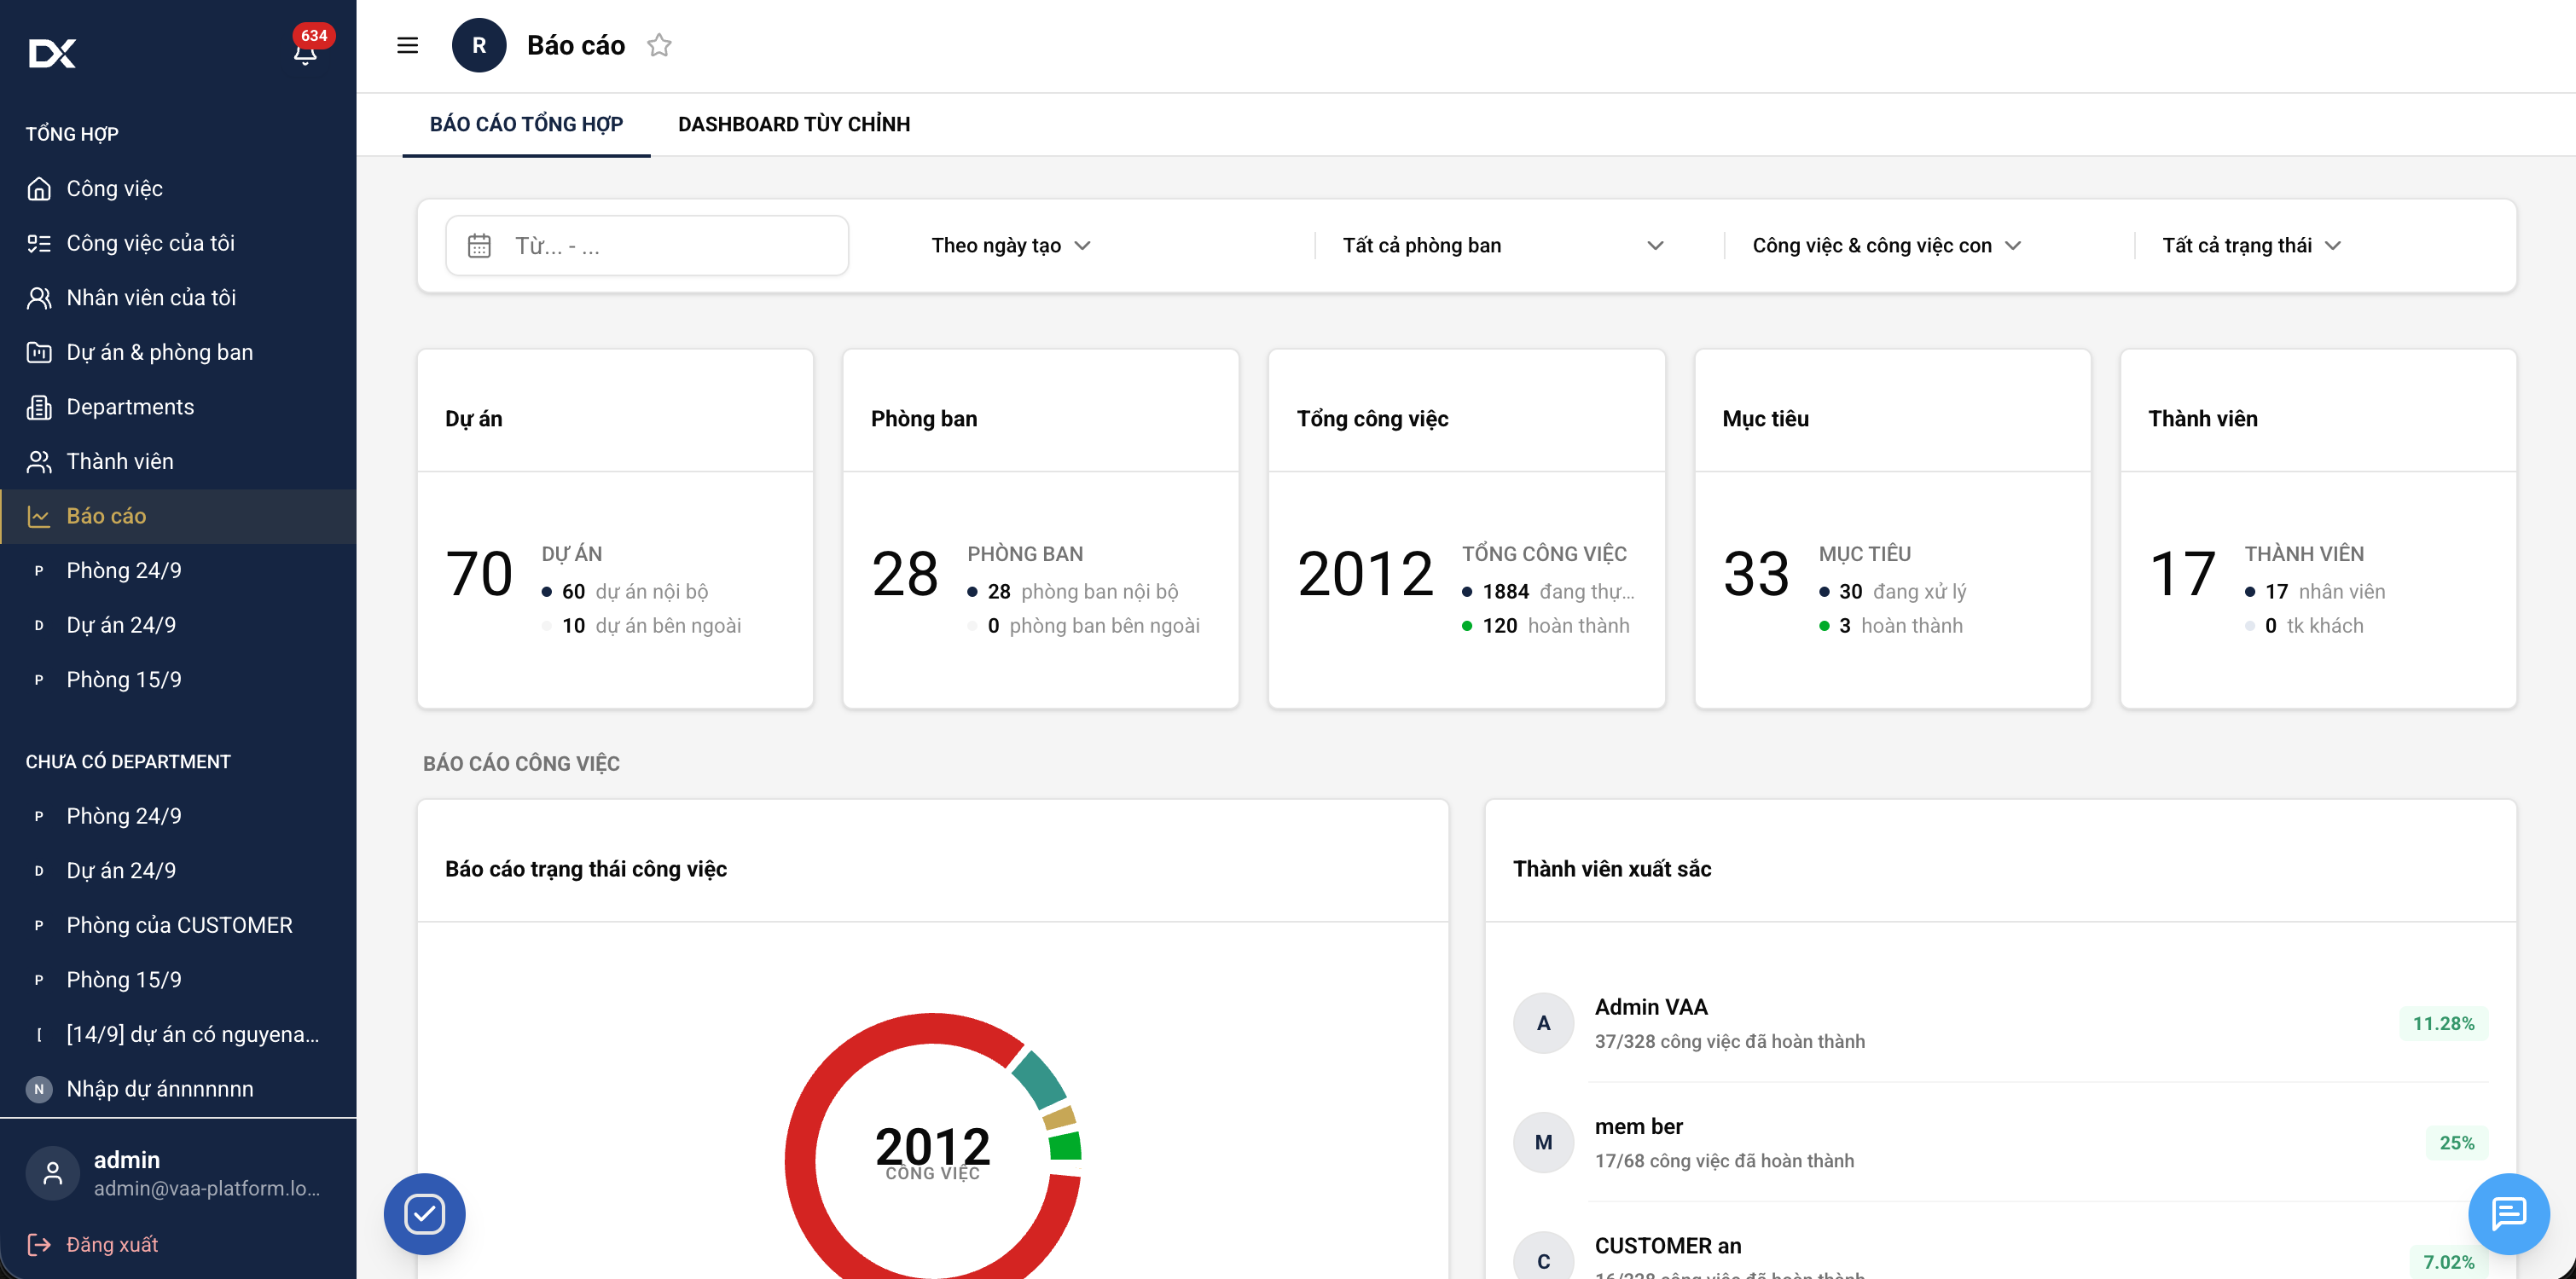The width and height of the screenshot is (2576, 1279).
Task: Open the blue checkmark task floating button
Action: pyautogui.click(x=424, y=1213)
